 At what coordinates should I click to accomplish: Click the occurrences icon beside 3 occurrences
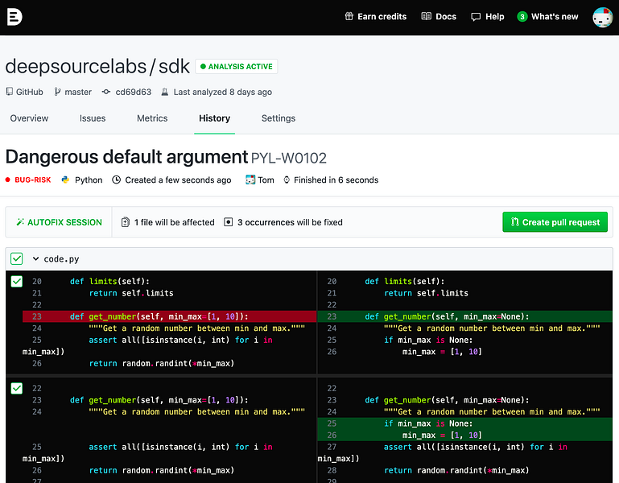228,222
